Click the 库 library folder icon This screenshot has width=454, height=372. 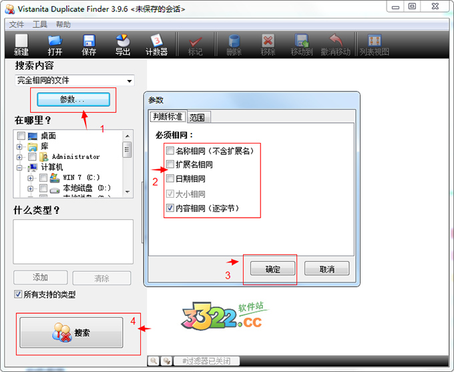[33, 147]
